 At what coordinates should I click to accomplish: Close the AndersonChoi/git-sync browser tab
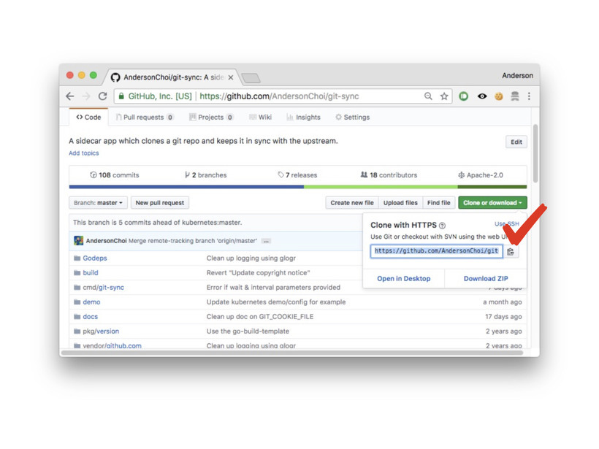[x=231, y=77]
